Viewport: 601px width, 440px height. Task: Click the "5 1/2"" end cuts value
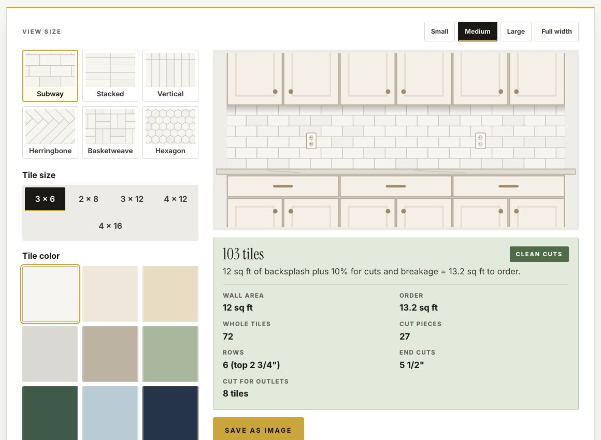click(412, 365)
